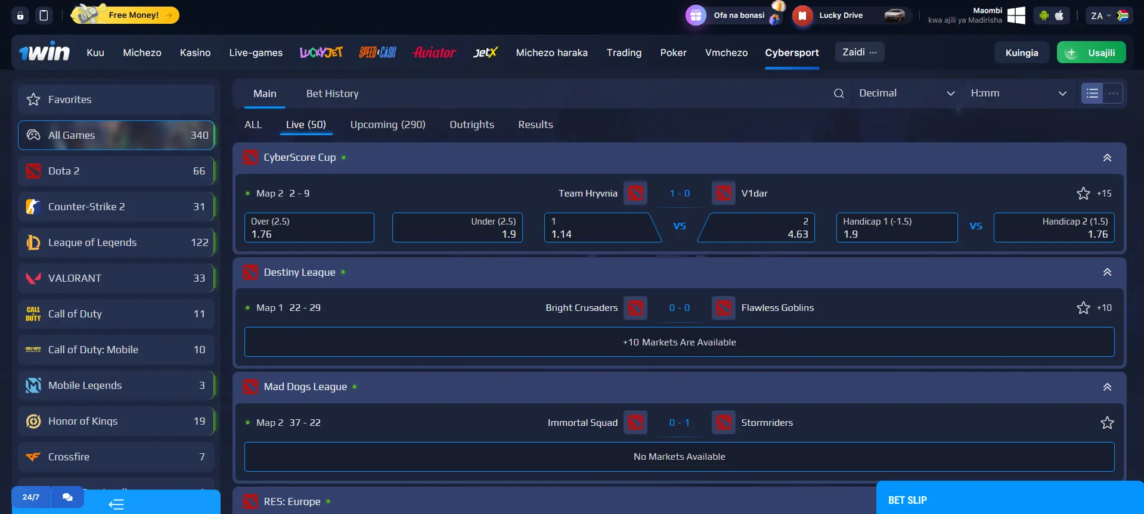Collapse sidebar with the menu arrow icon
The height and width of the screenshot is (514, 1144).
pos(116,504)
